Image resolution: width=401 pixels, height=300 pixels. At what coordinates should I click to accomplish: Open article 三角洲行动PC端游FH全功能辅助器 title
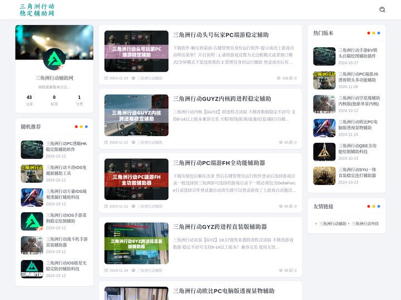[219, 163]
